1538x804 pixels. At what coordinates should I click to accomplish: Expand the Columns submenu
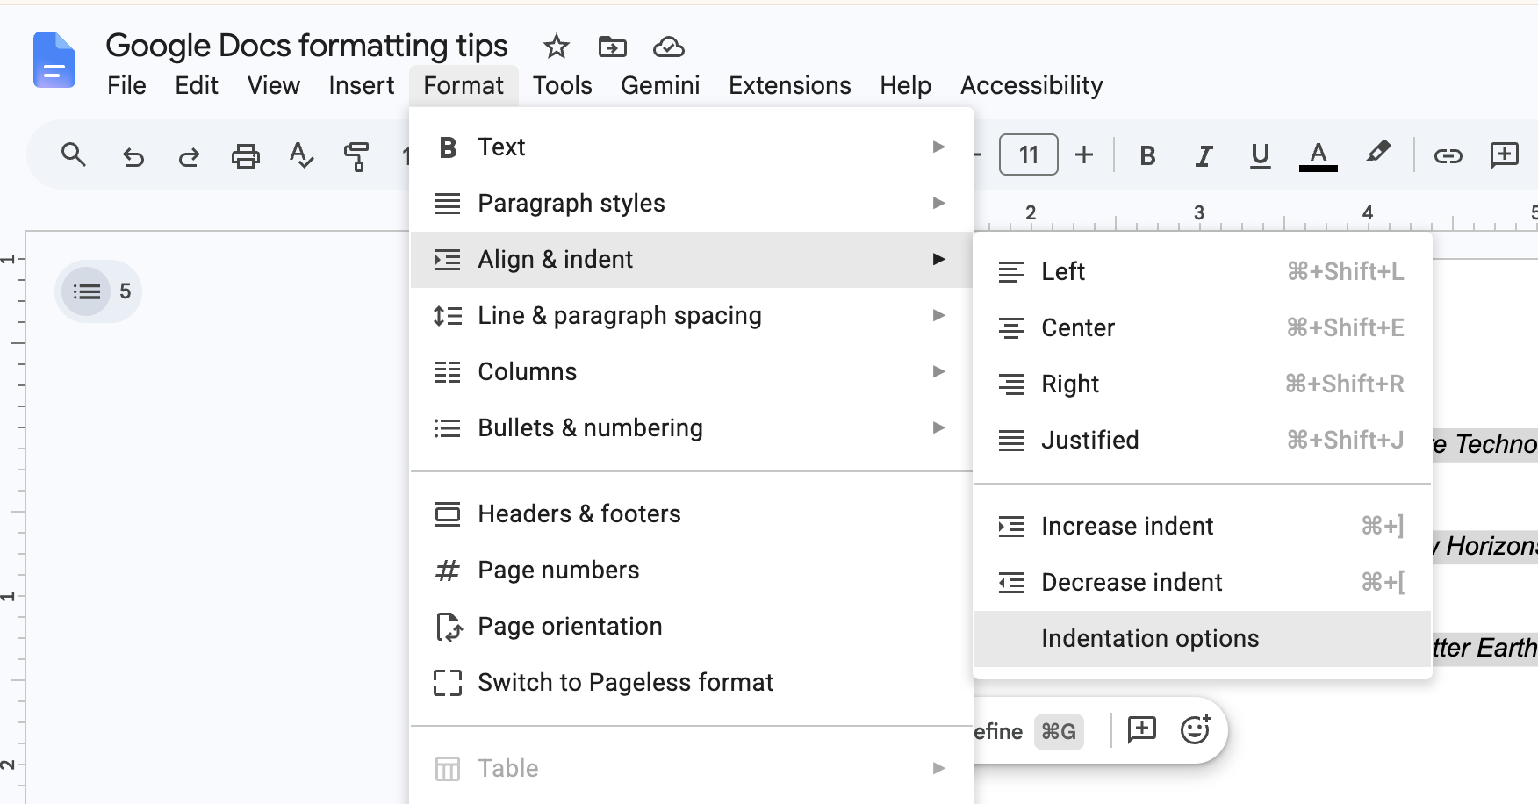pyautogui.click(x=692, y=372)
